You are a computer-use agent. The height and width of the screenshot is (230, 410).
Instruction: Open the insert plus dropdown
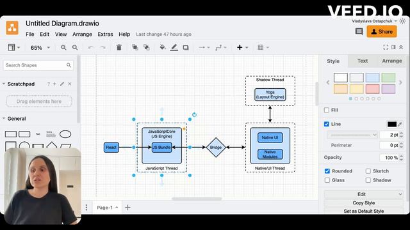242,47
